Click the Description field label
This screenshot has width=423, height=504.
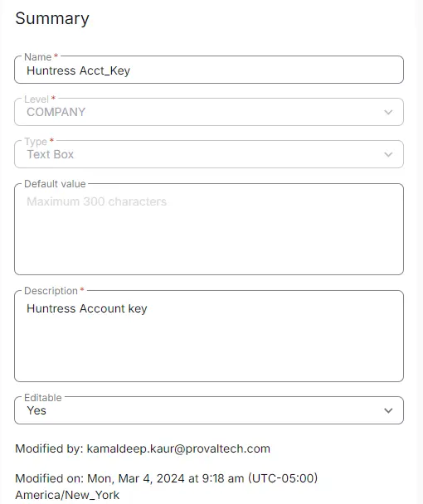pyautogui.click(x=51, y=291)
